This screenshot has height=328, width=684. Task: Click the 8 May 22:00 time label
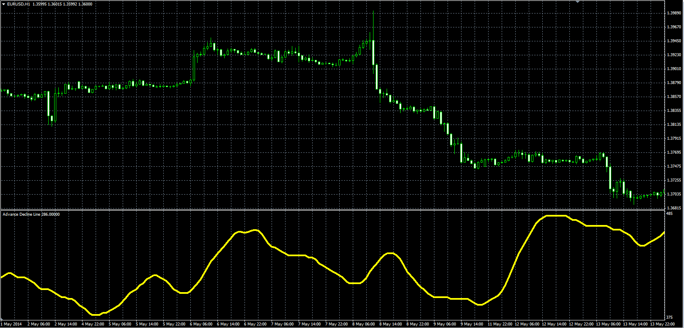[x=418, y=325]
